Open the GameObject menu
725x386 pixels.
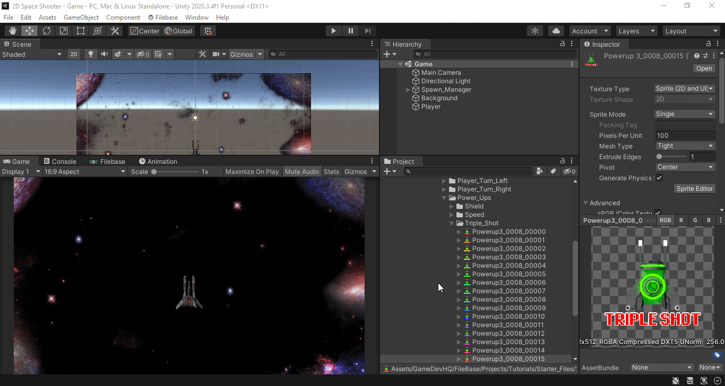click(x=81, y=17)
